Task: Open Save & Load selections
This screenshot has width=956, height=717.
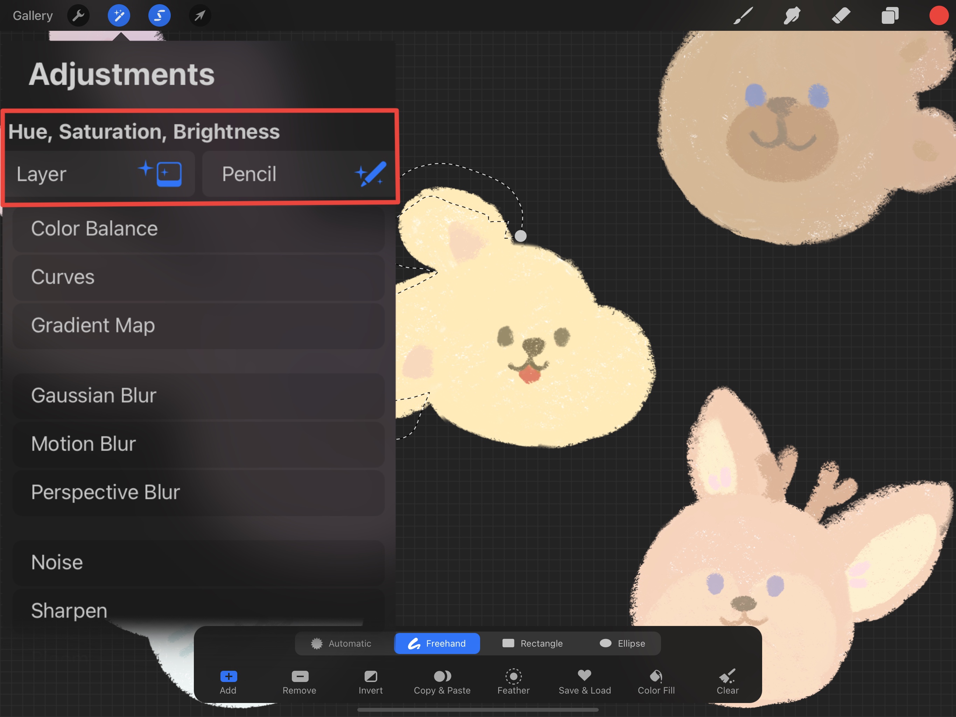Action: click(x=585, y=682)
